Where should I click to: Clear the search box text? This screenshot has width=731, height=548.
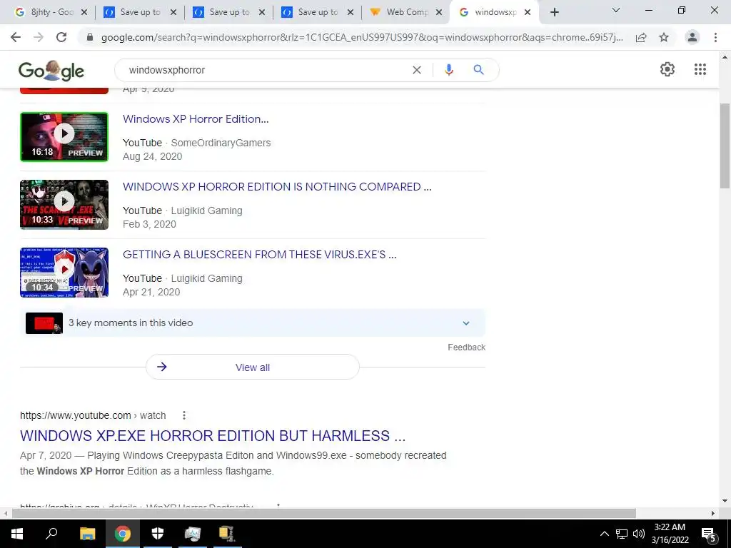point(417,70)
